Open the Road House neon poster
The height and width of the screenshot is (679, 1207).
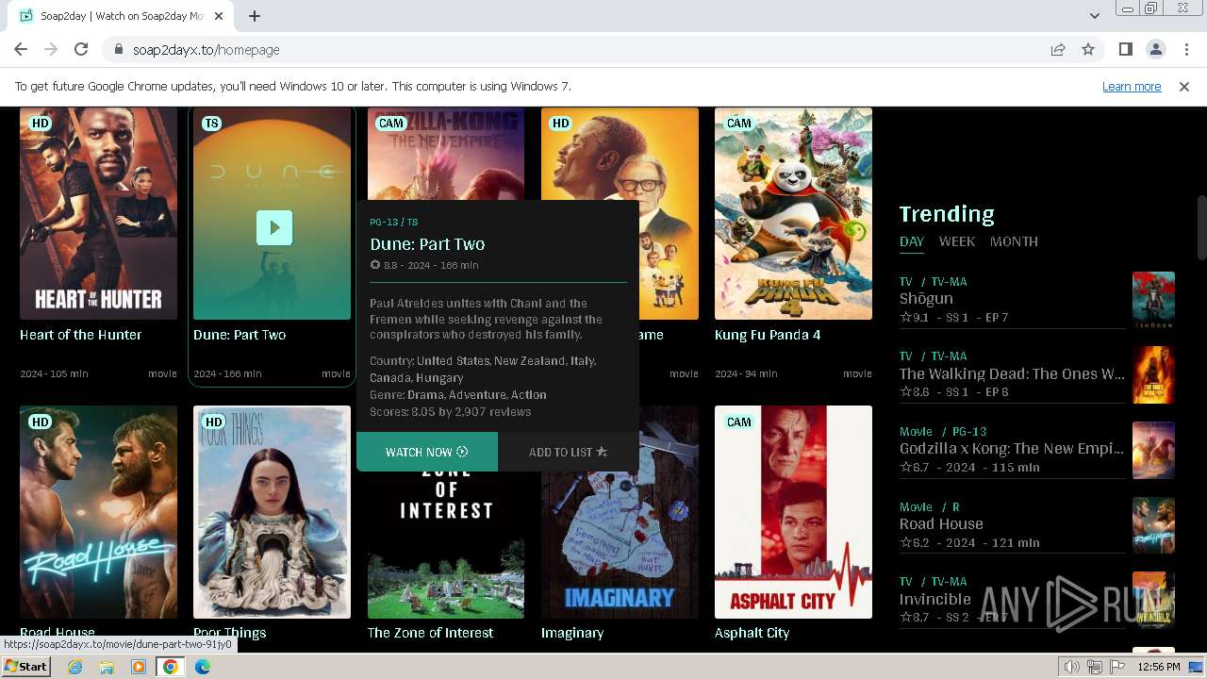pos(98,512)
